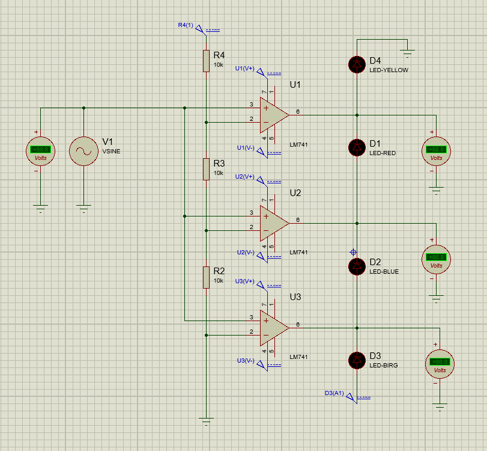Select the D2 LED-BLUE component
Screen dimensions: 487x451
point(357,267)
